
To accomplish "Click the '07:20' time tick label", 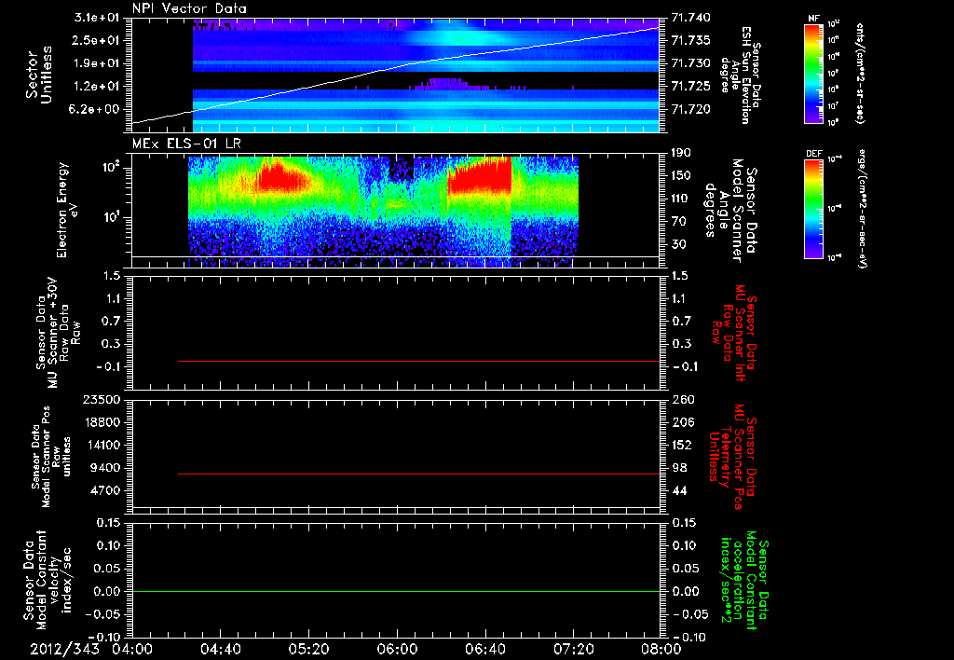I will tap(573, 649).
